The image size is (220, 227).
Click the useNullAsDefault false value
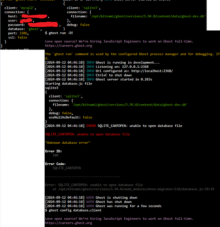click(x=87, y=117)
